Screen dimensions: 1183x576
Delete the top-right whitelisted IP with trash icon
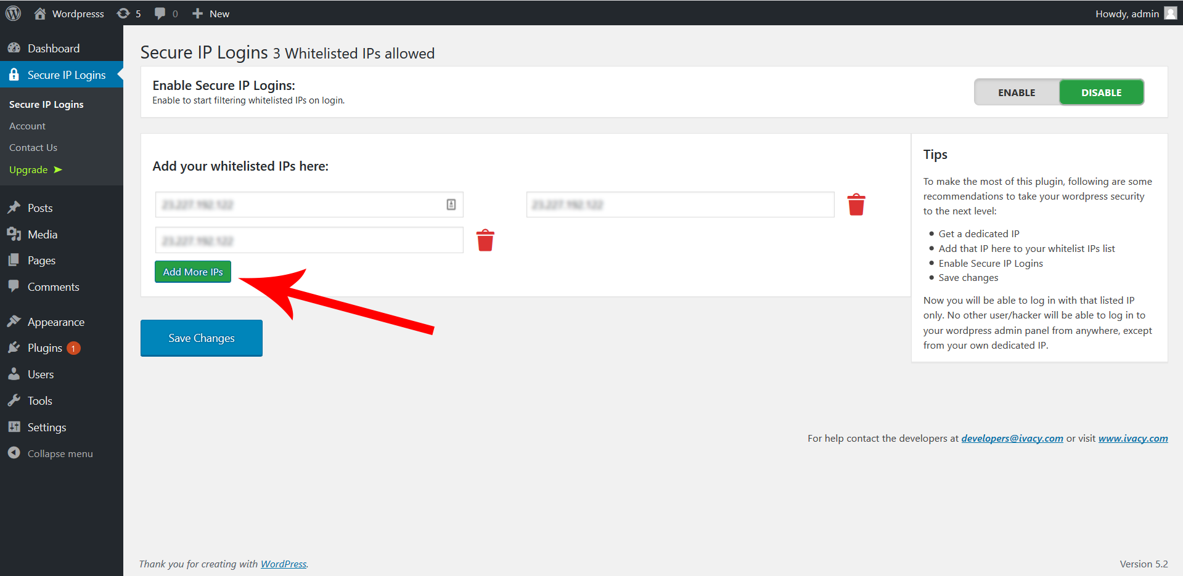click(856, 204)
